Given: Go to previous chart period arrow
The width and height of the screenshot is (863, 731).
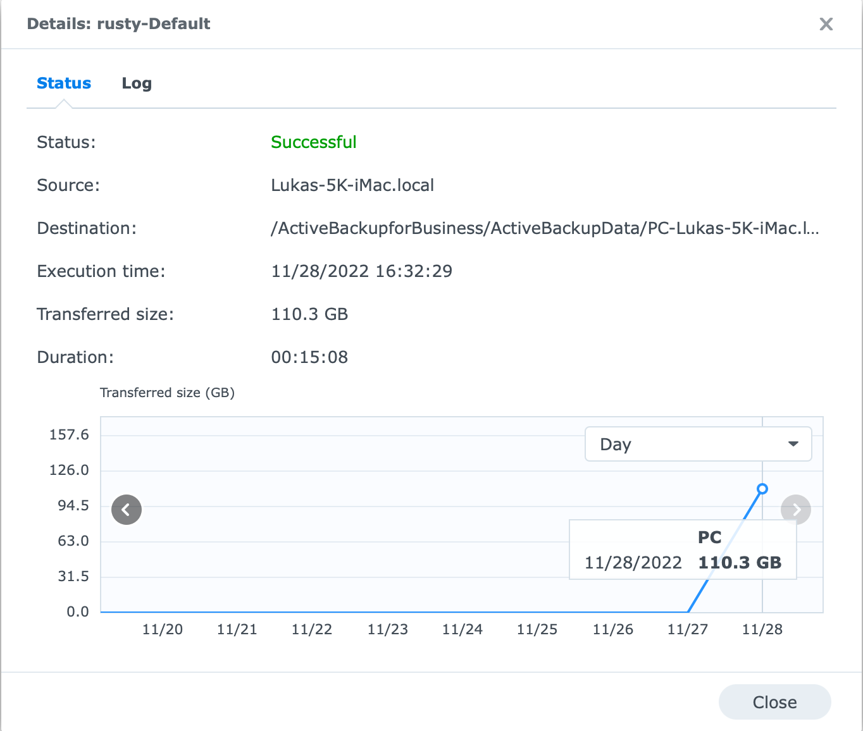Looking at the screenshot, I should tap(127, 510).
